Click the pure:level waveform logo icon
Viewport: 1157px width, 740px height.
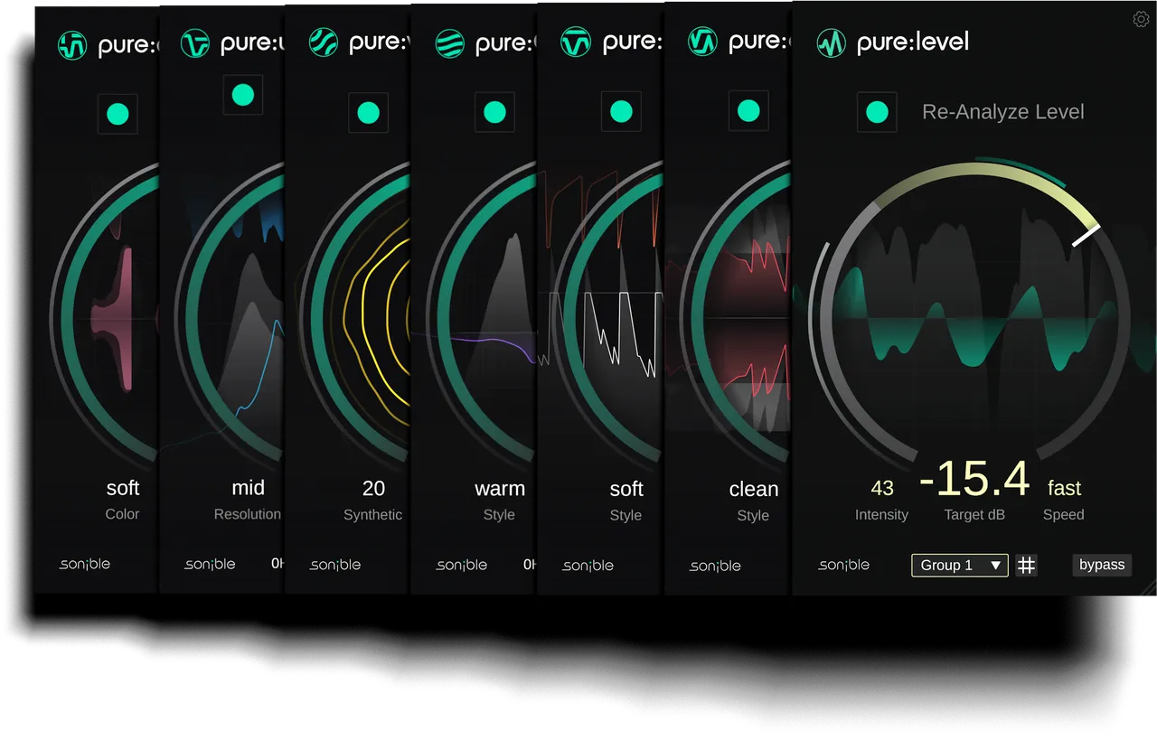click(x=831, y=42)
